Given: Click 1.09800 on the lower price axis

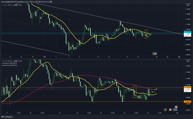Looking at the screenshot, I should point(188,97).
